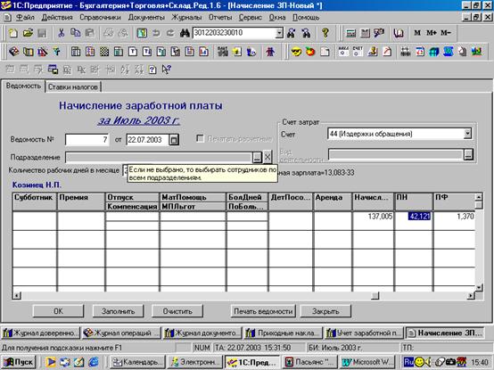Click the binoculars search icon in toolbar
Viewport: 494px width, 370px height.
185,33
